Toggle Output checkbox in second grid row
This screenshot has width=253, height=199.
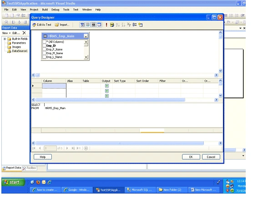pyautogui.click(x=107, y=91)
